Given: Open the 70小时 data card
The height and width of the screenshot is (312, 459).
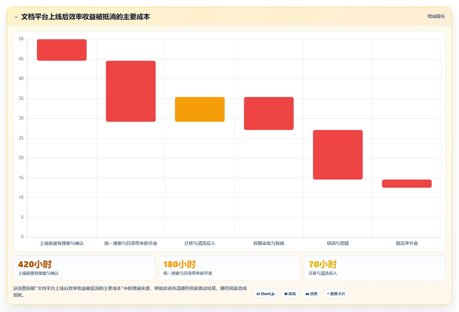Looking at the screenshot, I should pos(375,268).
